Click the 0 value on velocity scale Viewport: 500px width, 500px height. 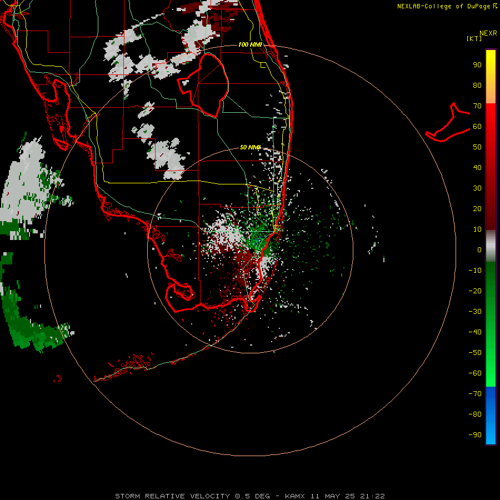click(x=479, y=249)
